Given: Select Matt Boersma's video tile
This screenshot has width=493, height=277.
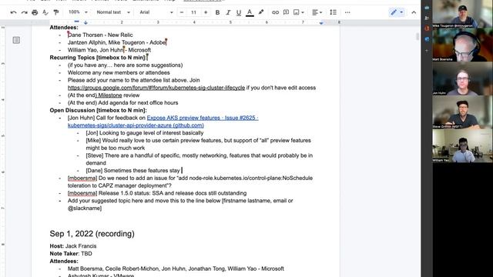Looking at the screenshot, I should tap(462, 45).
